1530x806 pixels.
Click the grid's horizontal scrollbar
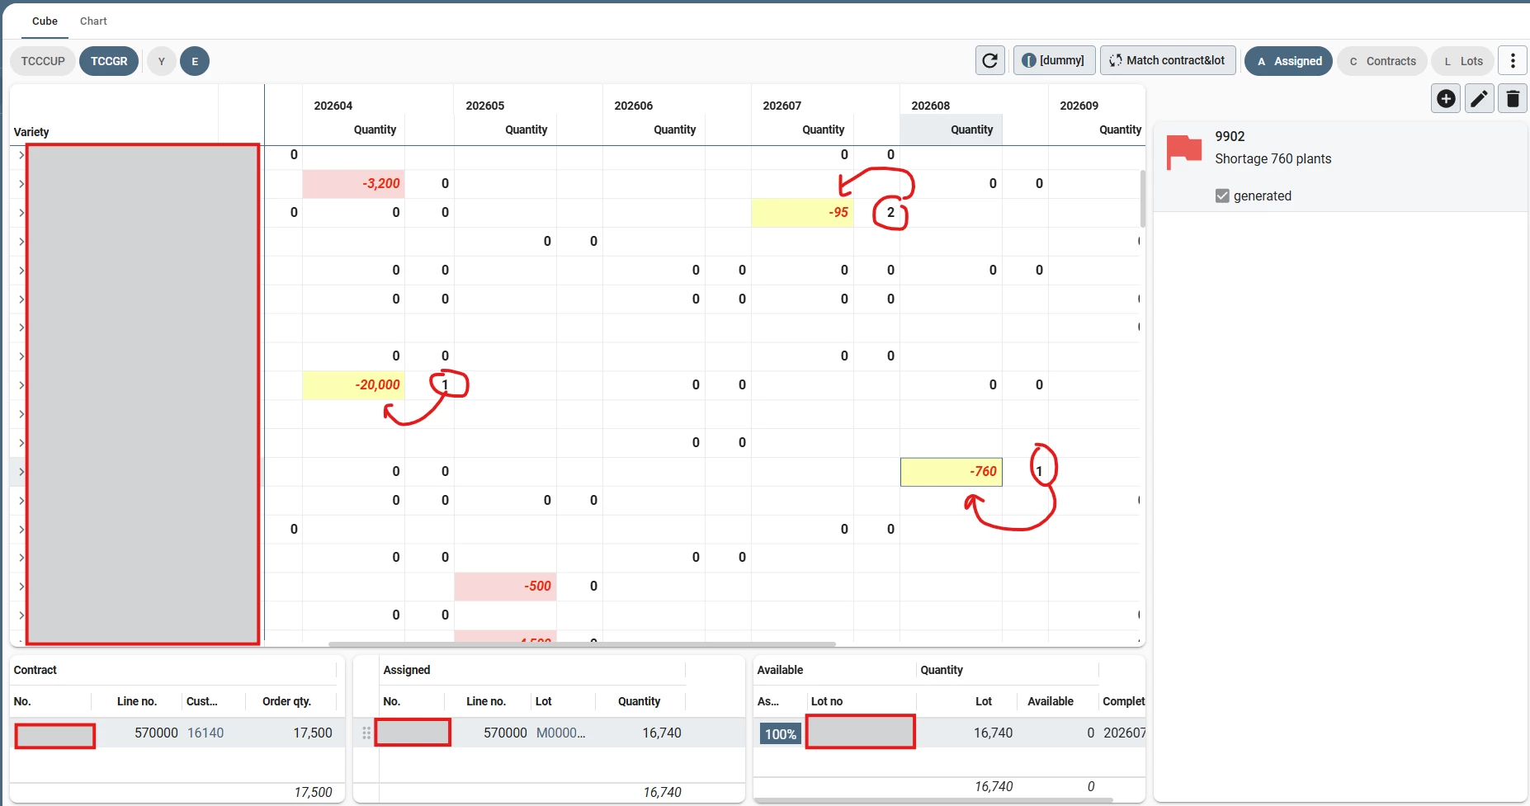[x=582, y=644]
